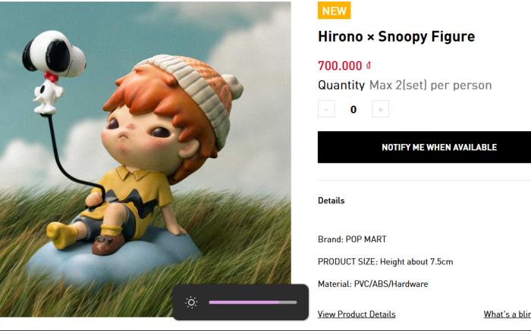
Task: Open the View Product Details link
Action: coord(357,314)
